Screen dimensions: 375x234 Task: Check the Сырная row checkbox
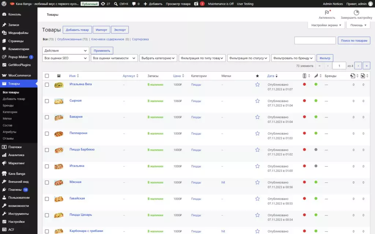(47, 101)
